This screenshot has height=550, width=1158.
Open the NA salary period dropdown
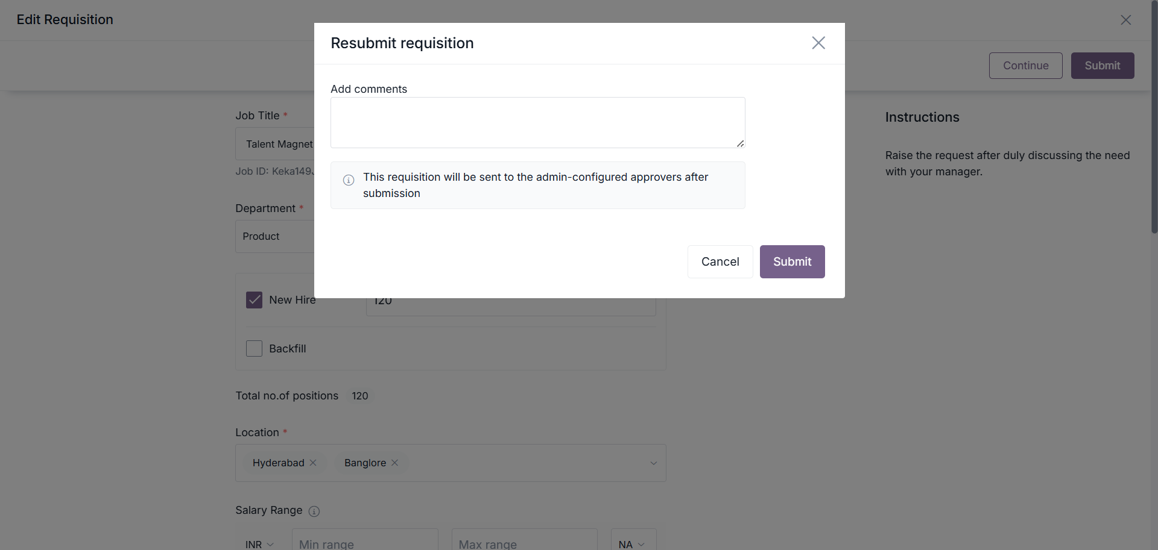click(632, 544)
